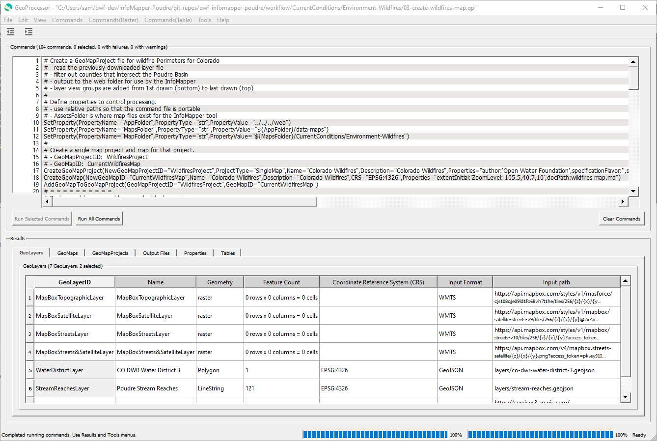Open the Commands menu
This screenshot has height=441, width=657.
click(x=67, y=20)
